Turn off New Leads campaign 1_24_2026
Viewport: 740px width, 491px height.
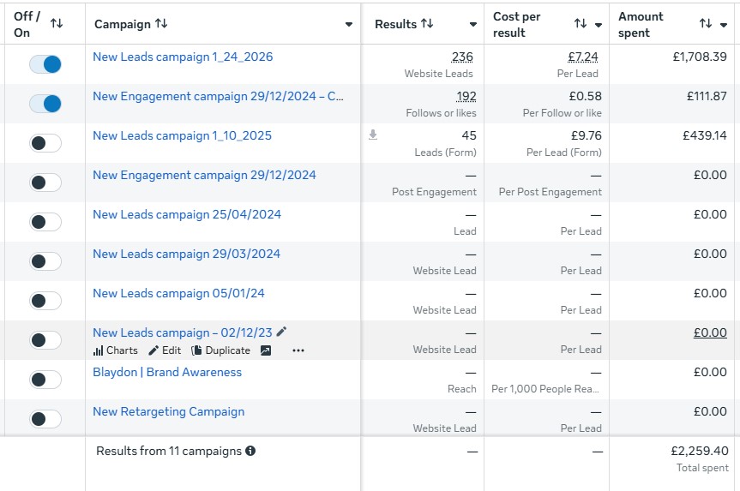click(45, 64)
